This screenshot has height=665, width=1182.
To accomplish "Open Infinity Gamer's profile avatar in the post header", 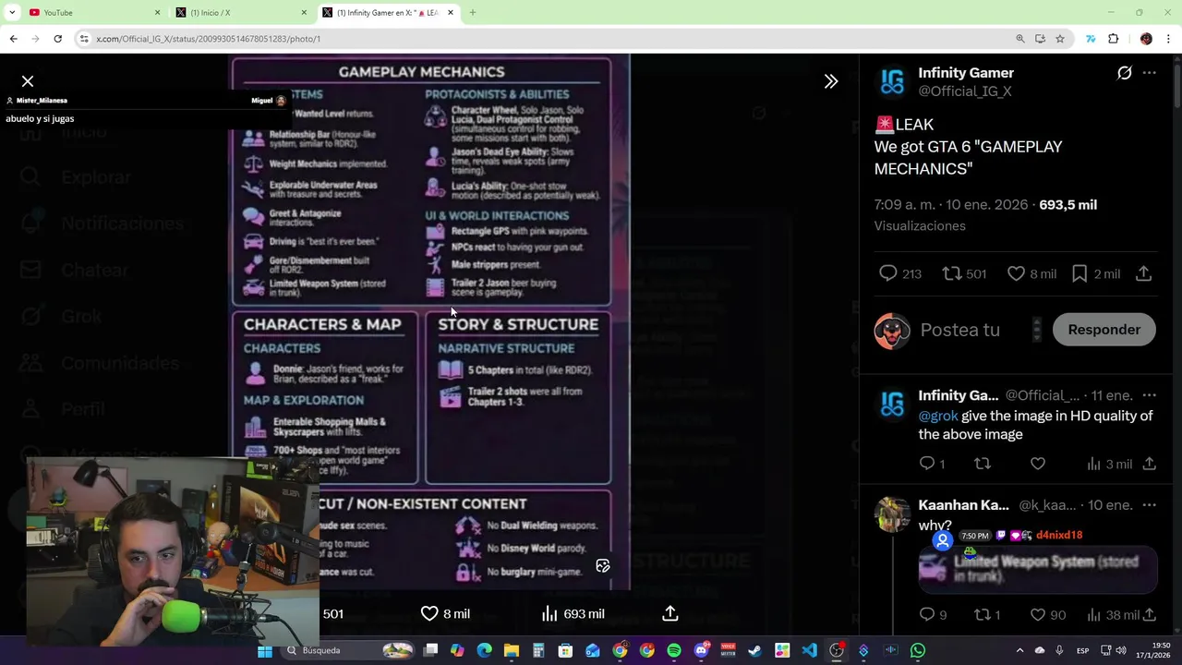I will (892, 81).
